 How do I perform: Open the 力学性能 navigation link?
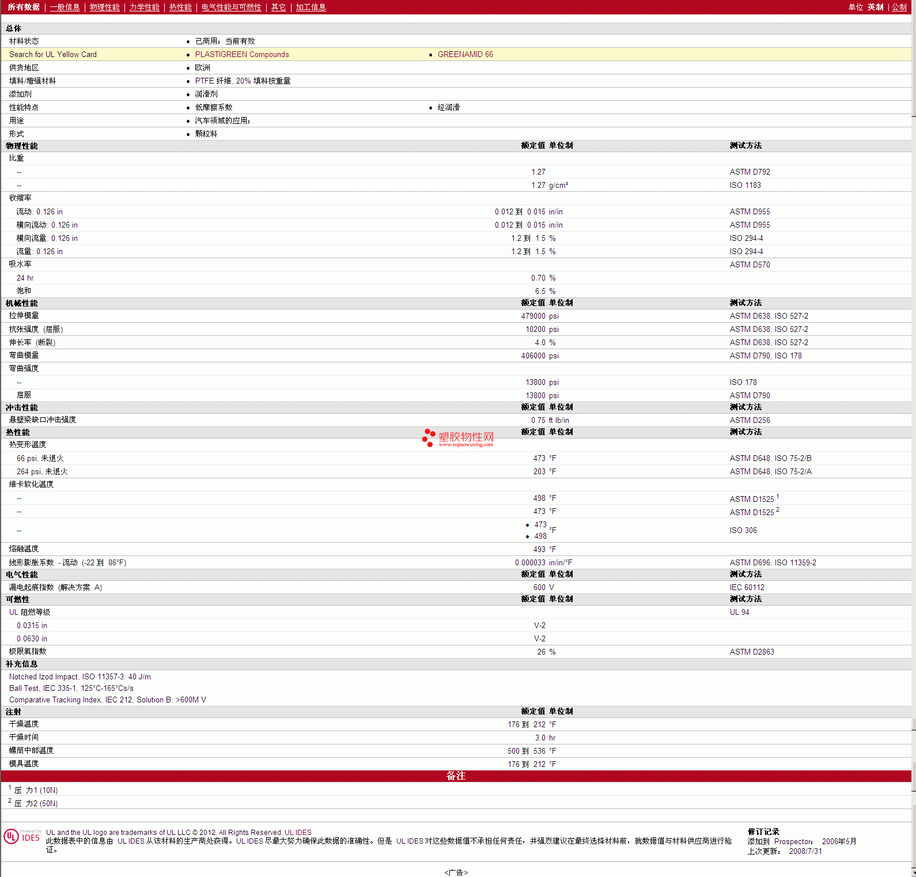coord(144,7)
